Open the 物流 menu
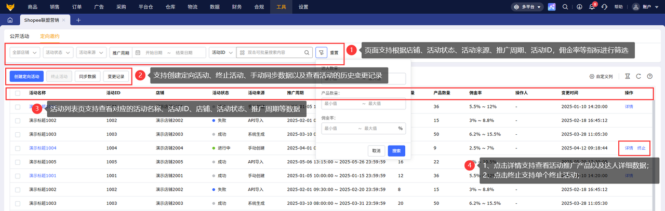This screenshot has height=211, width=665. pos(192,7)
